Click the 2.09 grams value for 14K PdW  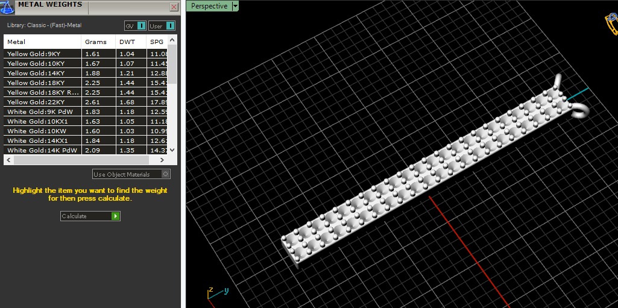(x=93, y=150)
